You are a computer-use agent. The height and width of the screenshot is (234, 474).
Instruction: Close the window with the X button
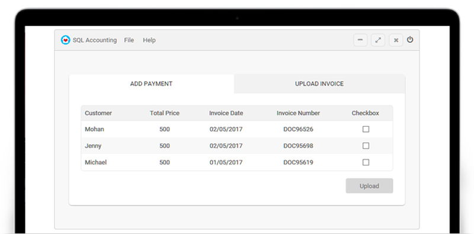[396, 40]
